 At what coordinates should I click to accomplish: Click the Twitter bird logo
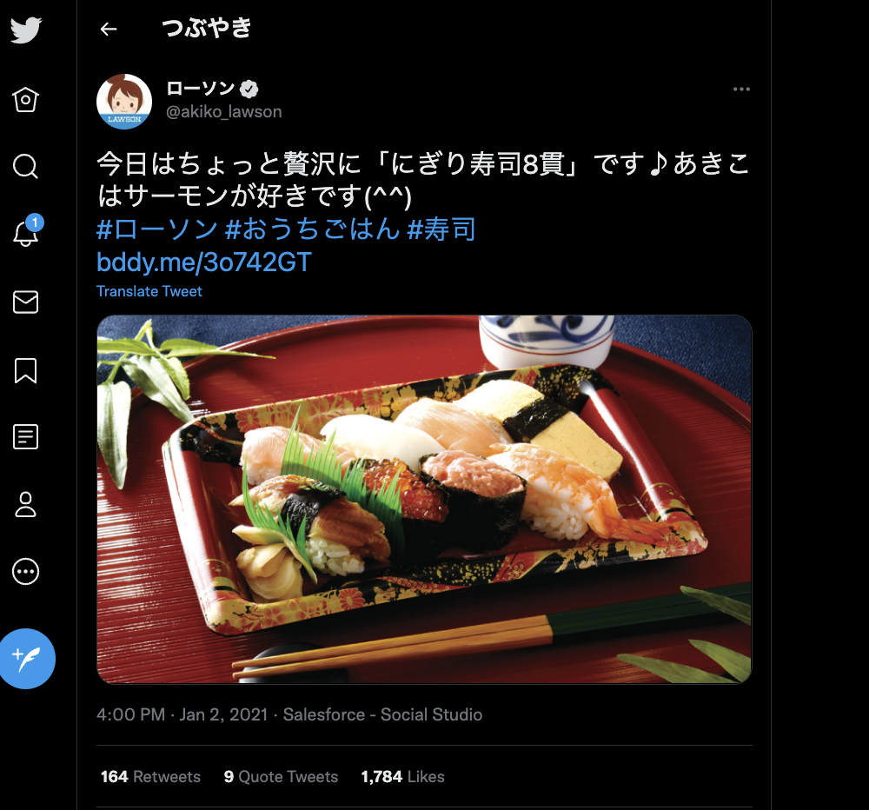25,30
